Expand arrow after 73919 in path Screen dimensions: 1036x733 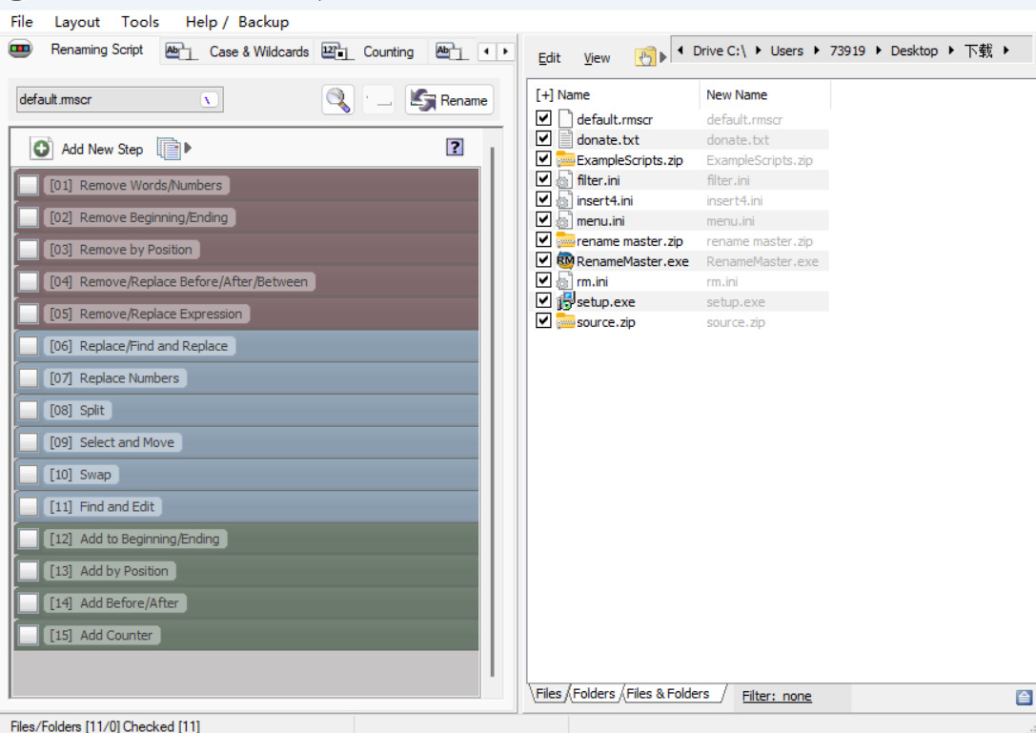878,51
